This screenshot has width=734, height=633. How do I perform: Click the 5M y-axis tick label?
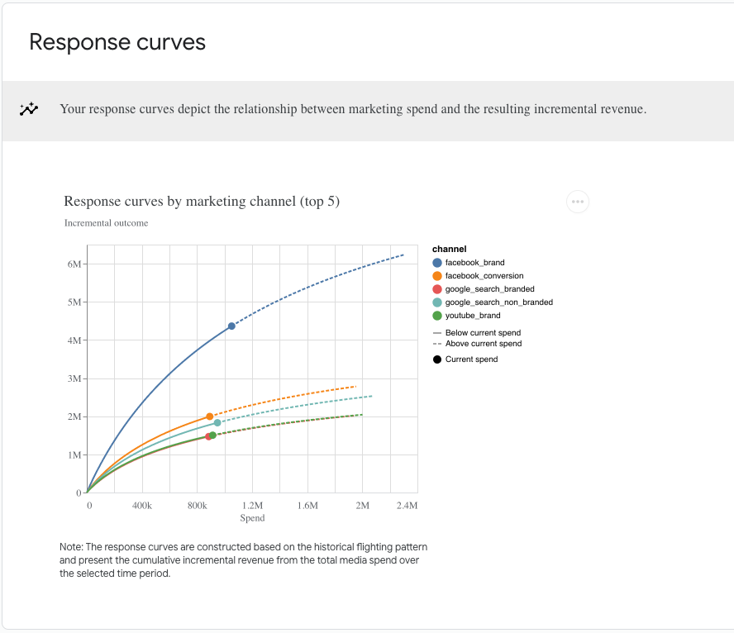[74, 302]
